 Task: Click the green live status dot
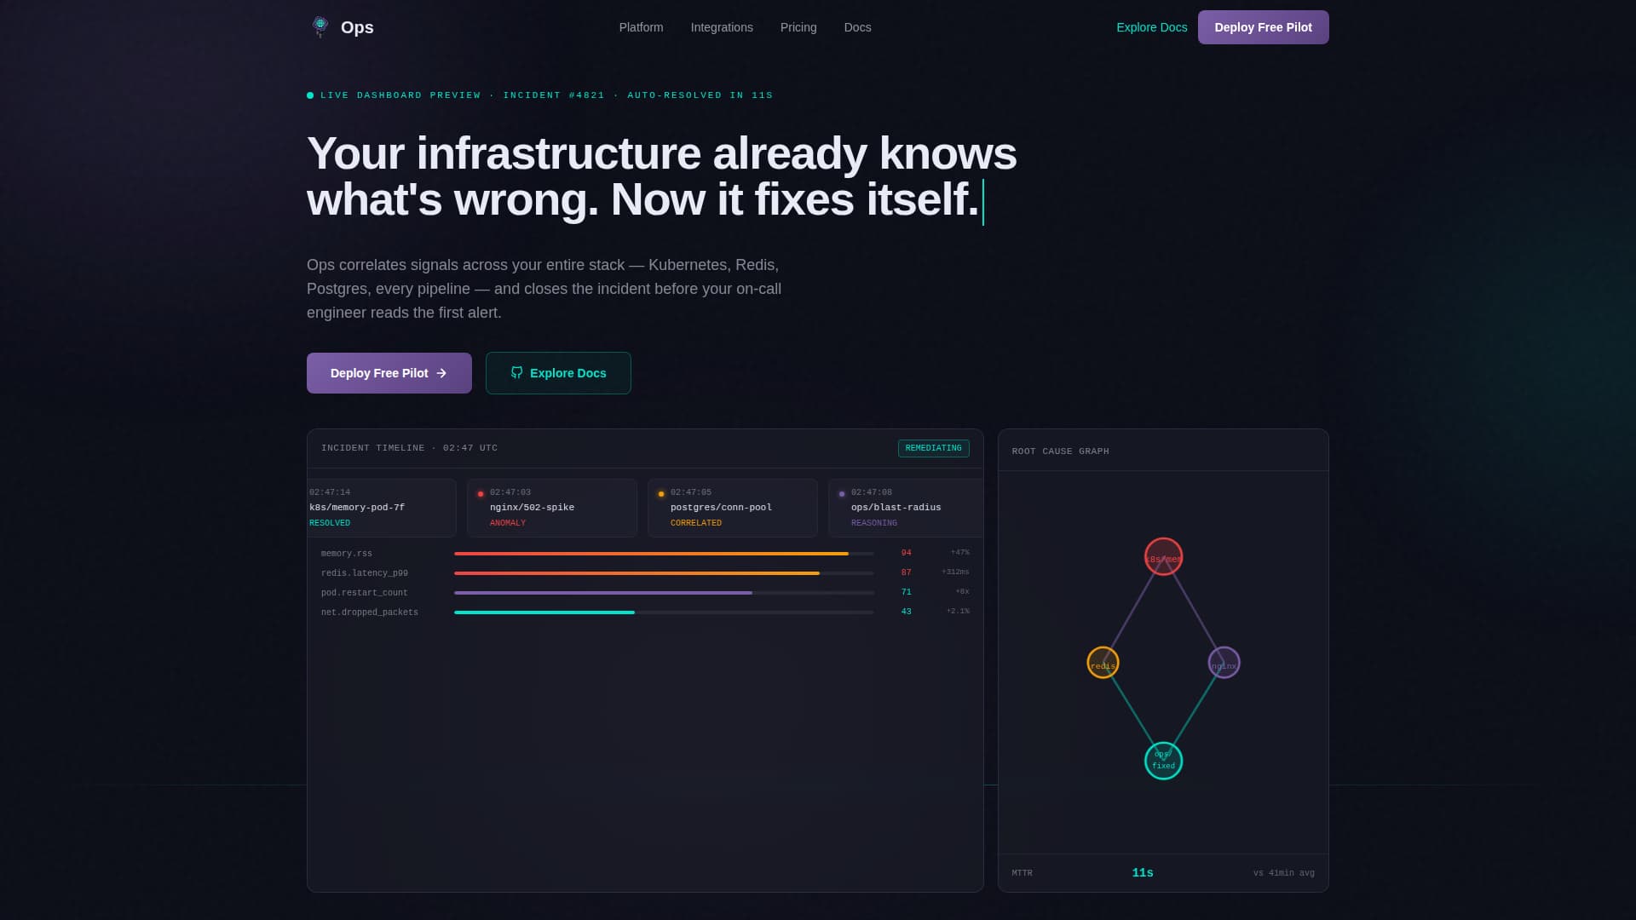pos(310,95)
